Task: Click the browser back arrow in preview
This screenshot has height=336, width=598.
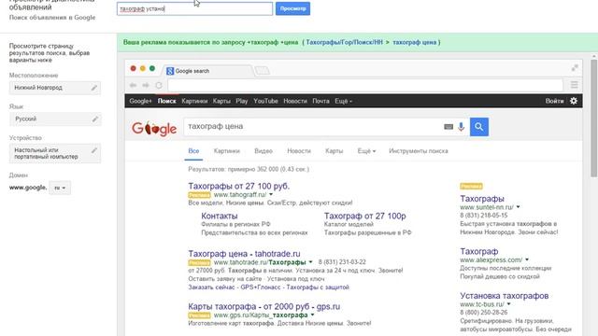Action: pyautogui.click(x=133, y=85)
